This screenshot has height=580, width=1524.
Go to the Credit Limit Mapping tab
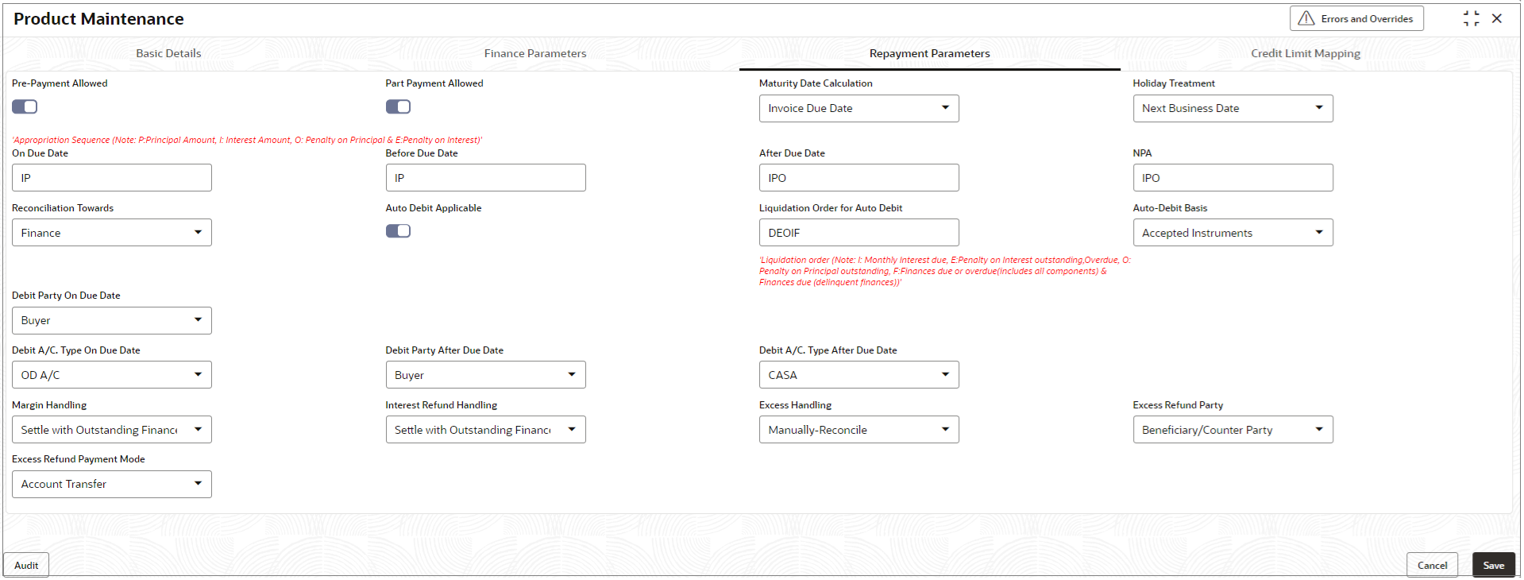pyautogui.click(x=1306, y=53)
